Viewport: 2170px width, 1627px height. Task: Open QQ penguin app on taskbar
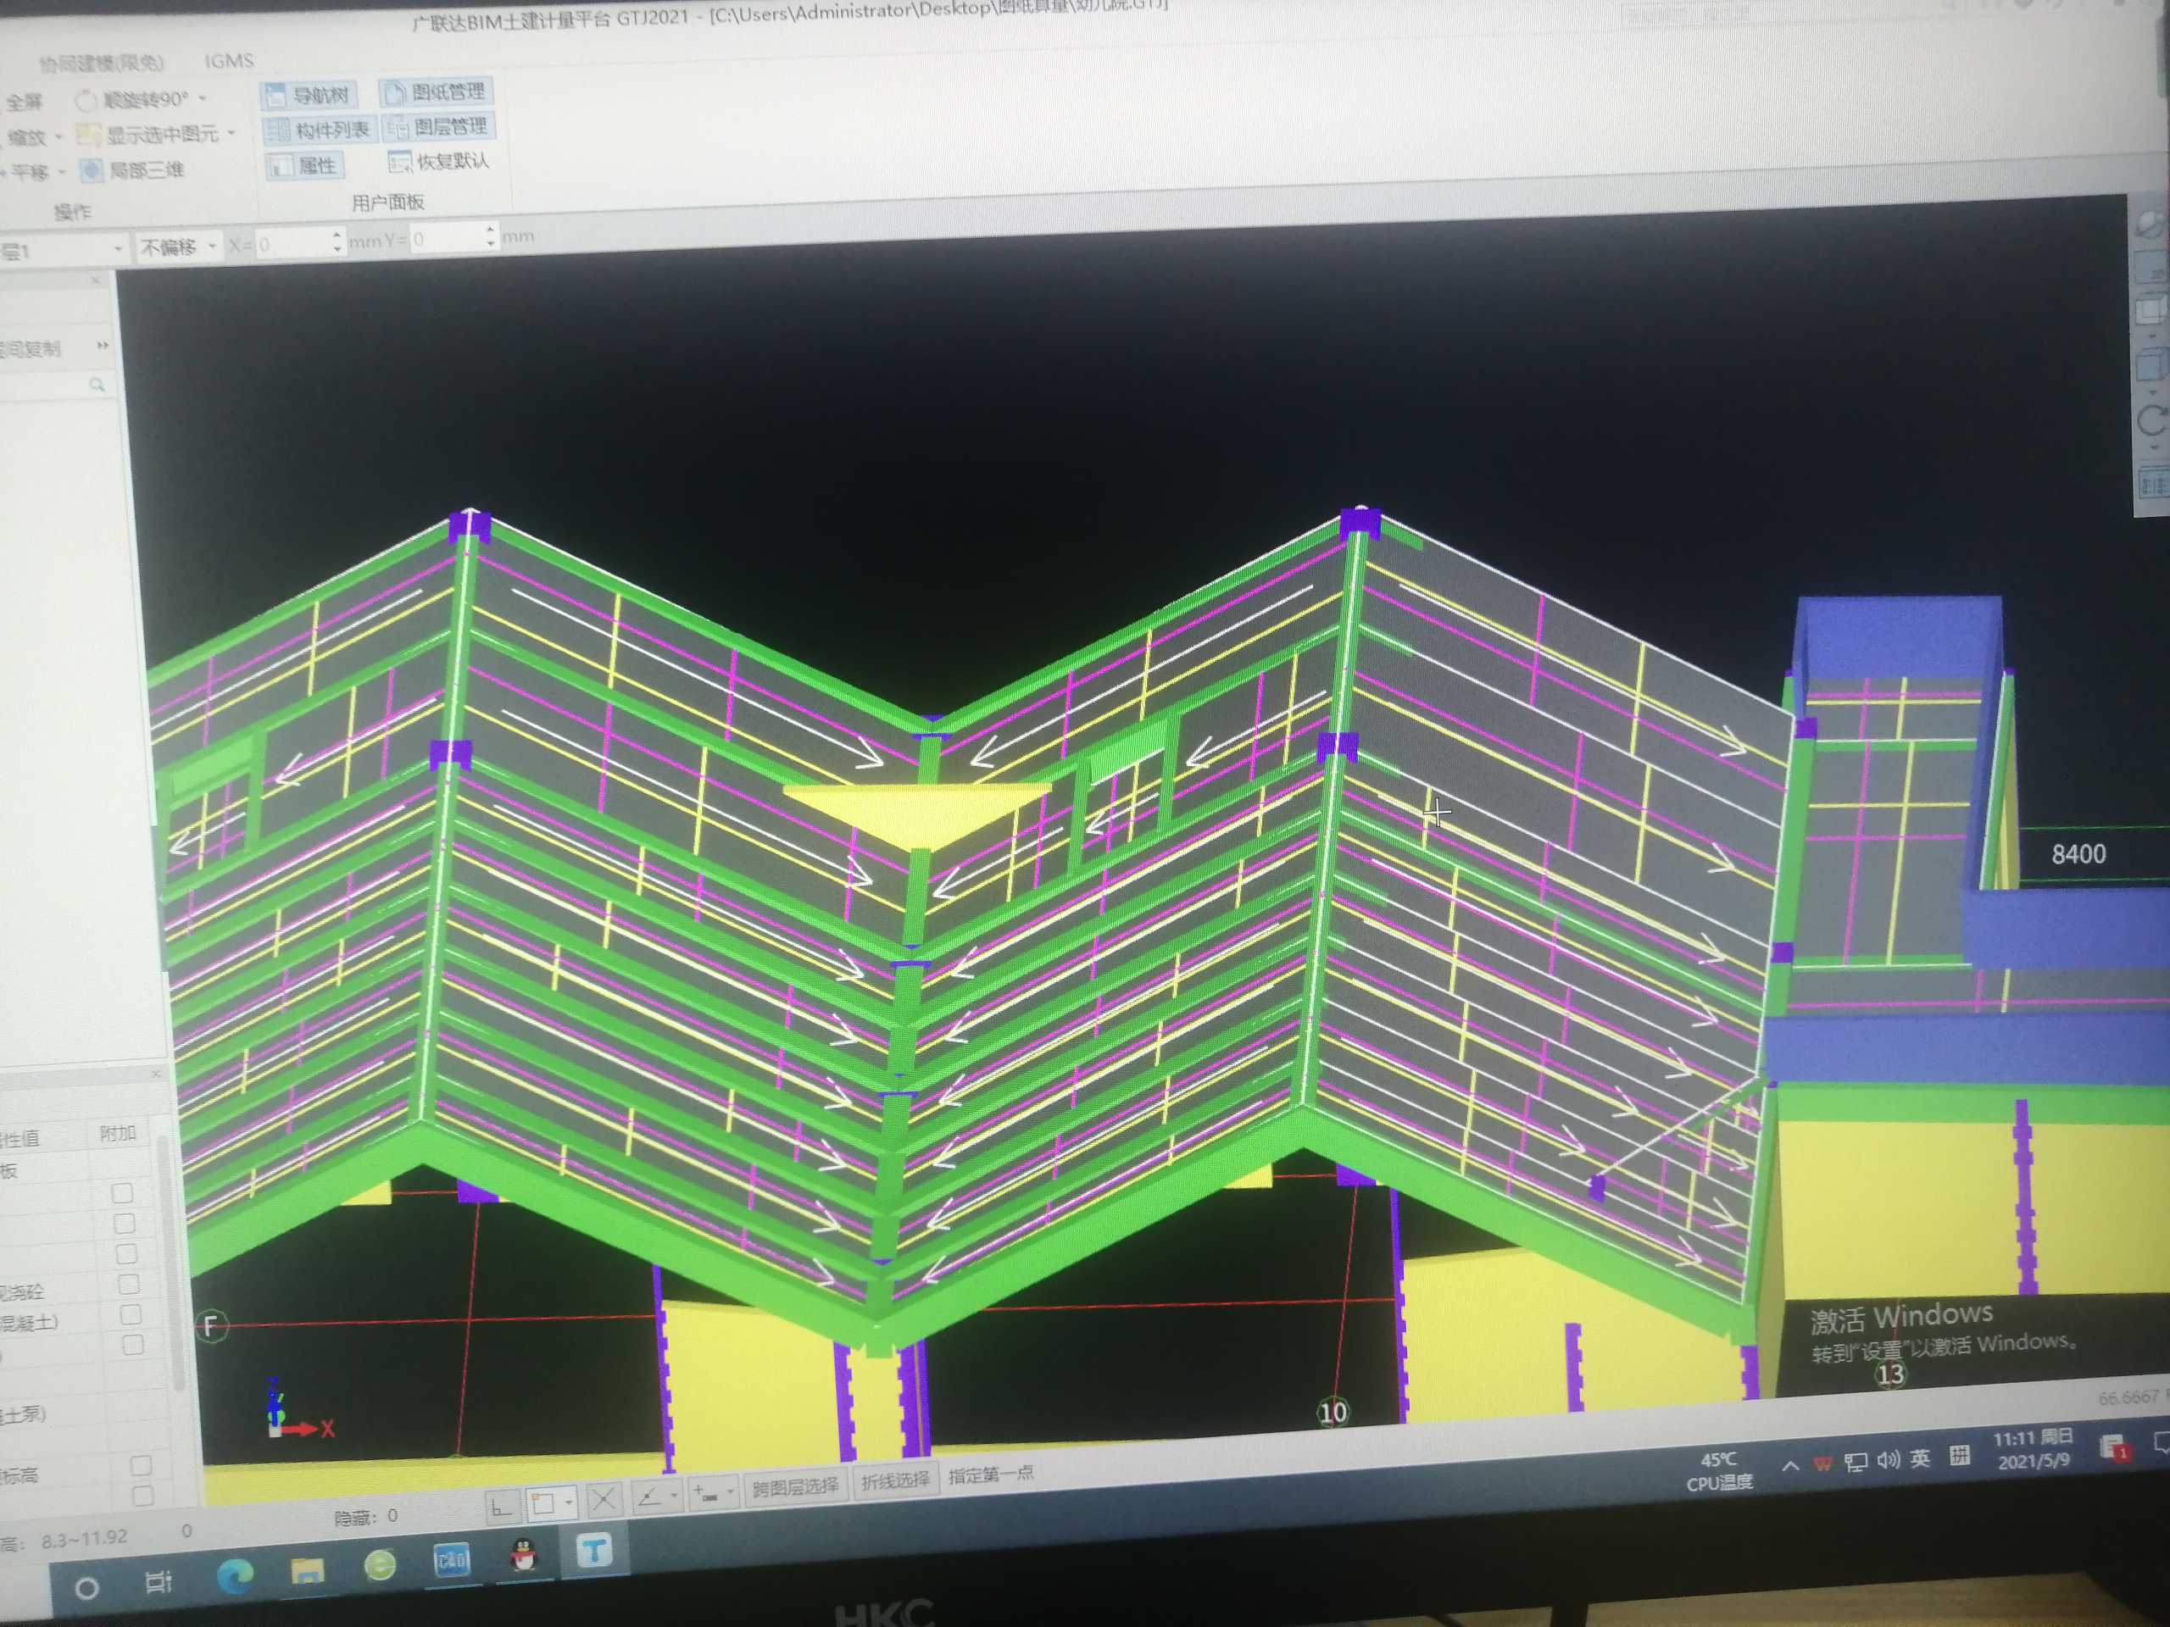(524, 1554)
